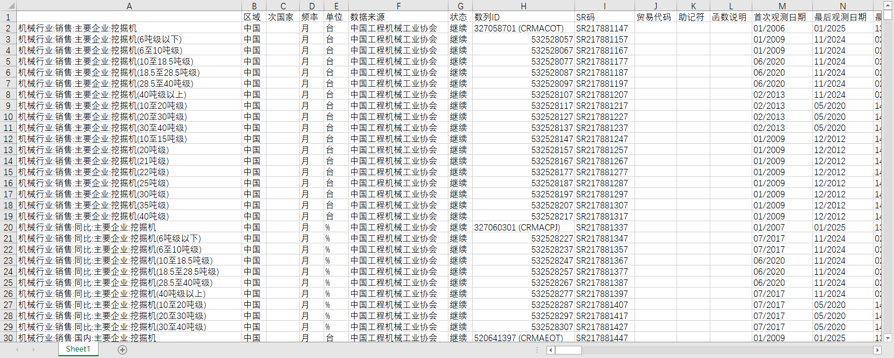Select column N header
This screenshot has width=894, height=358.
point(843,5)
